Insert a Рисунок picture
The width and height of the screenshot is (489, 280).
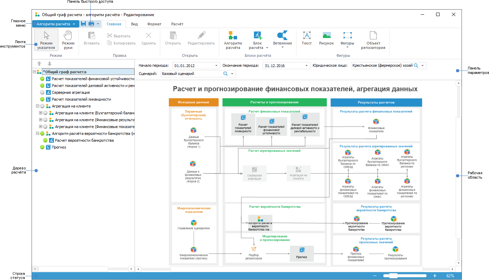point(326,38)
